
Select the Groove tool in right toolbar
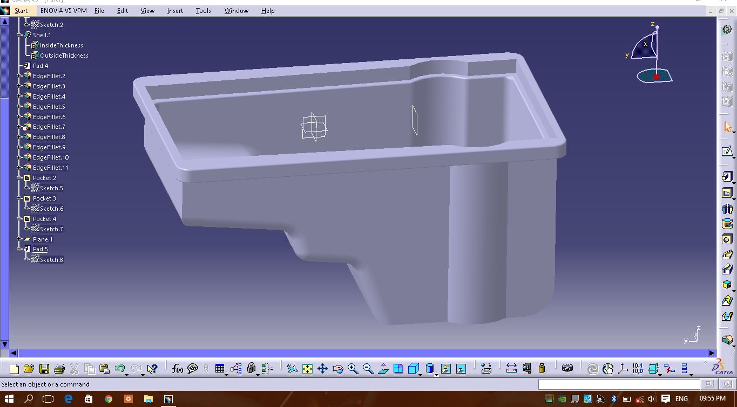[x=727, y=224]
